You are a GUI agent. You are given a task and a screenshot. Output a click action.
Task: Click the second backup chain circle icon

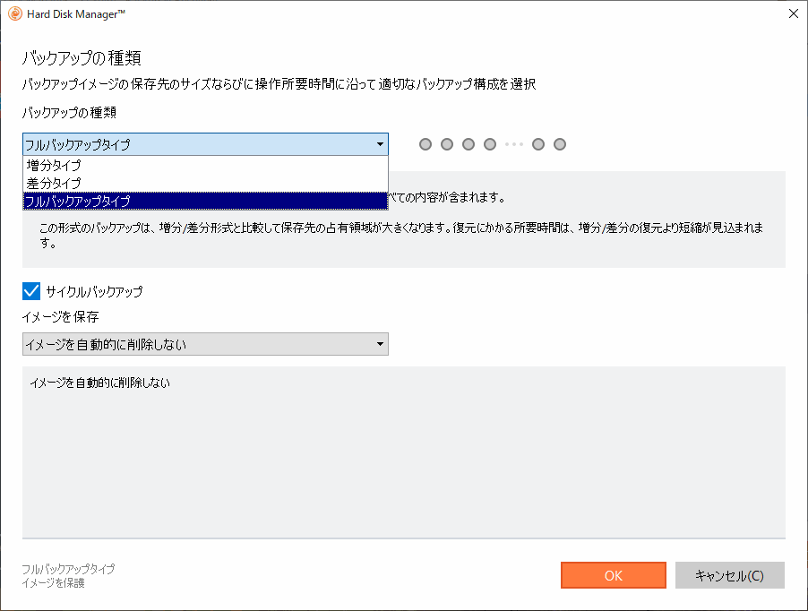[446, 143]
